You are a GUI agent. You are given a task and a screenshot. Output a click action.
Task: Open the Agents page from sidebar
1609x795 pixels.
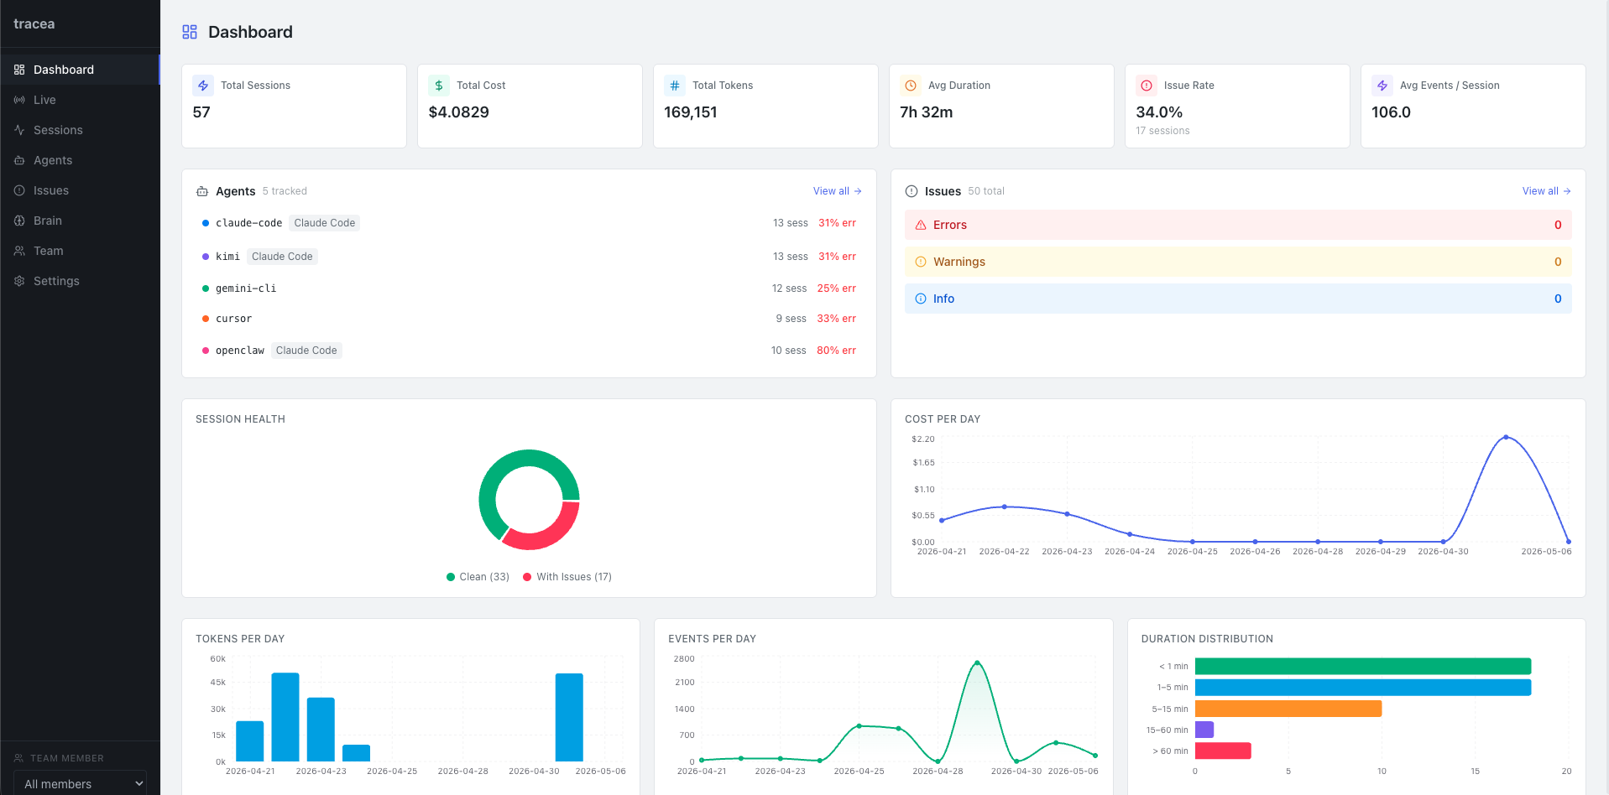[x=80, y=160]
